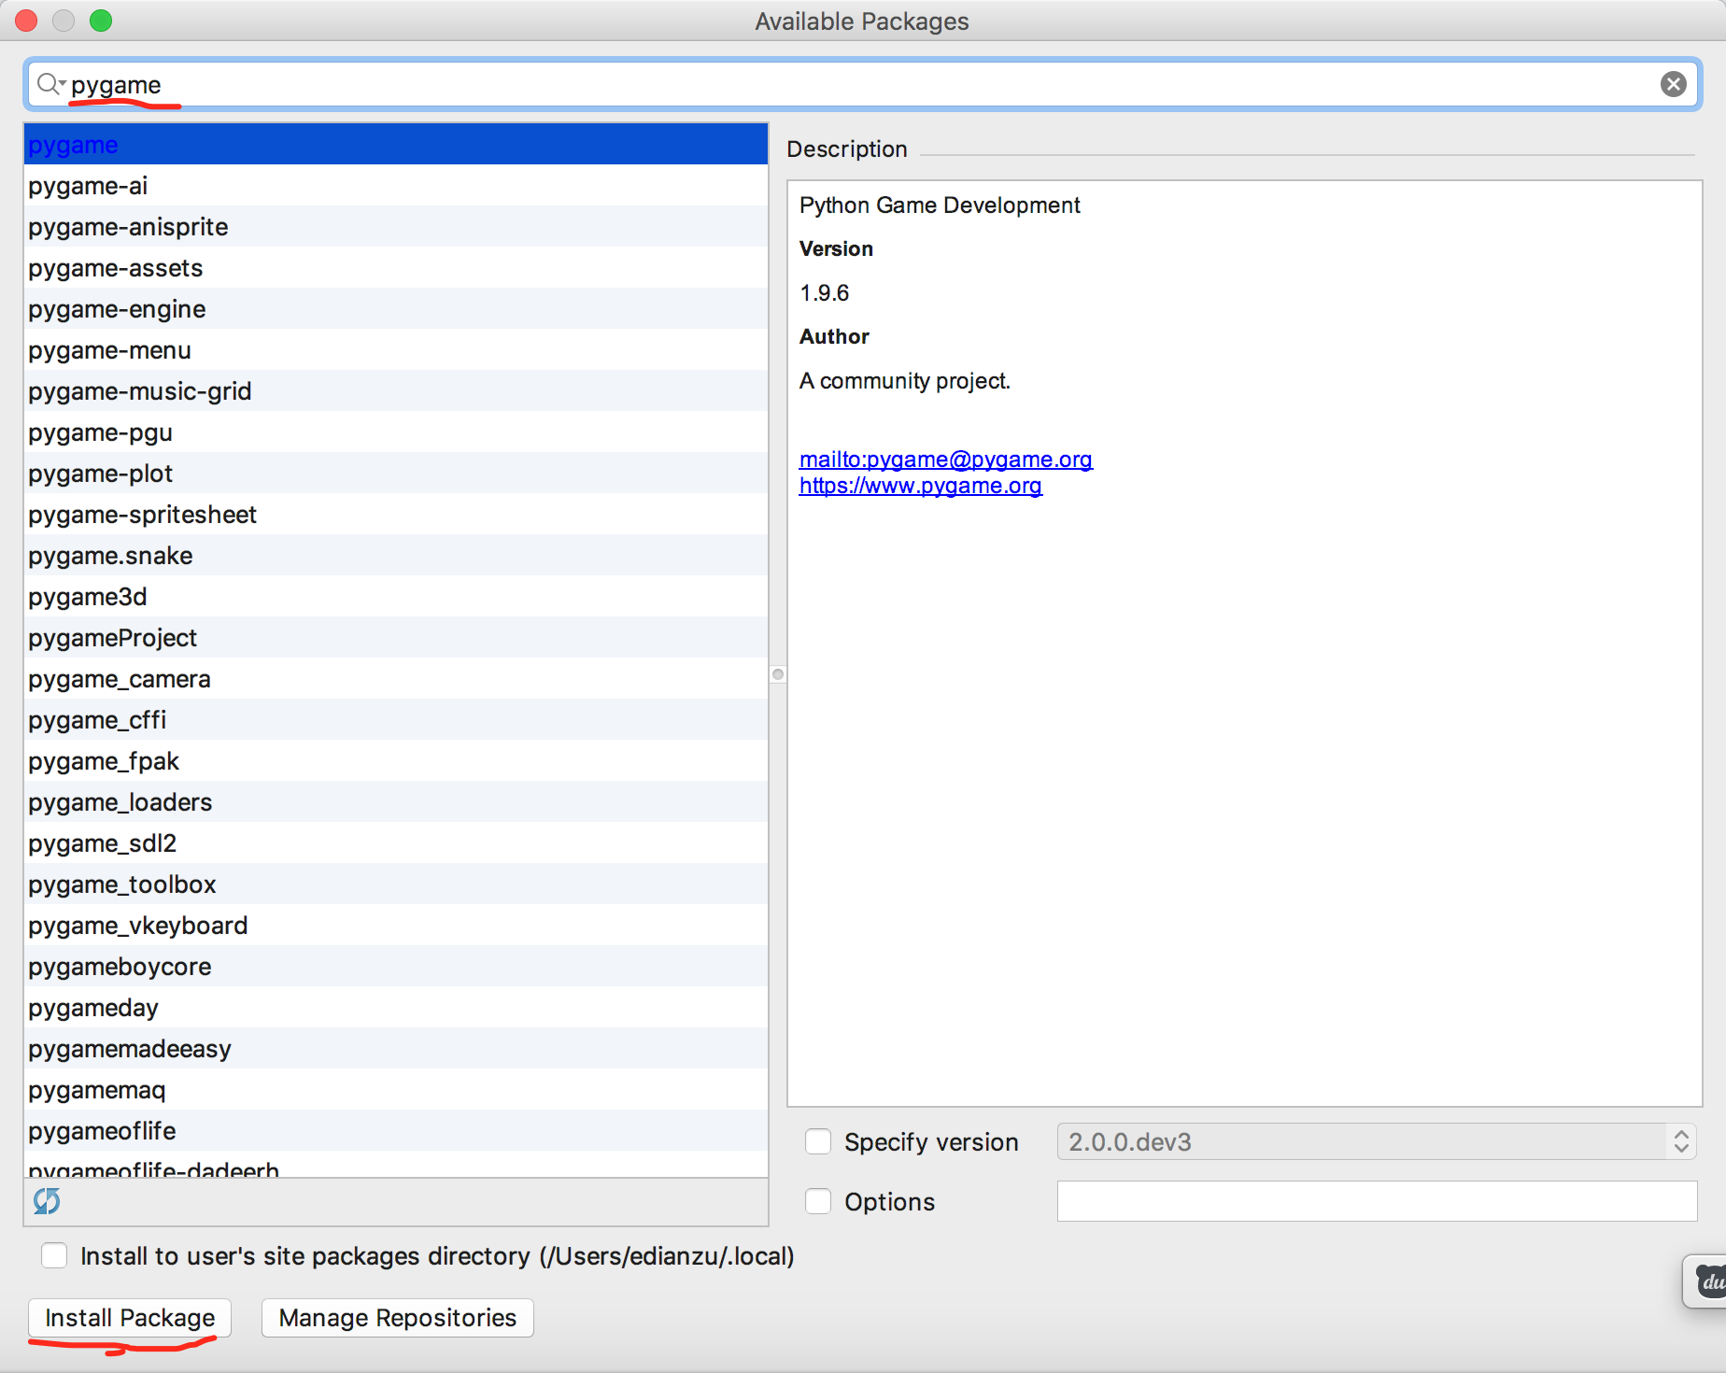Select pygameoflife in the list
Viewport: 1726px width, 1373px height.
click(x=396, y=1131)
